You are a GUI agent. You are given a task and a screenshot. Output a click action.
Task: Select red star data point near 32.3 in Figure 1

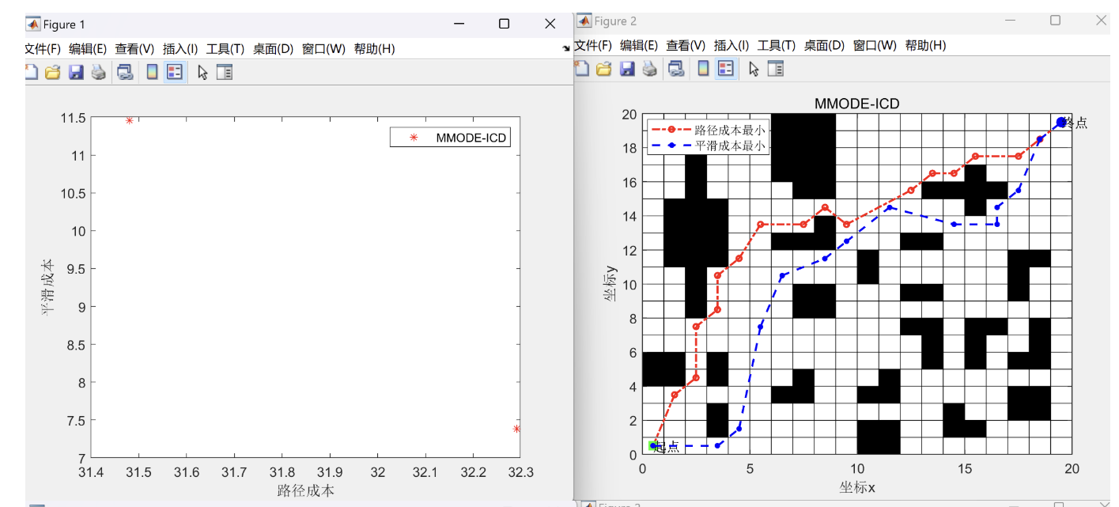click(x=516, y=429)
